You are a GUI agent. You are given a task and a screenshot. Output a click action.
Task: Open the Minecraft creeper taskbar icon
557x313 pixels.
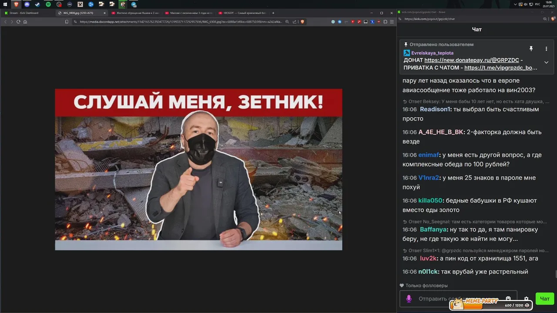[x=80, y=4]
